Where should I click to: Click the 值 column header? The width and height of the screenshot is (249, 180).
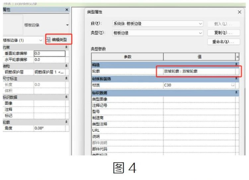pyautogui.click(x=199, y=57)
